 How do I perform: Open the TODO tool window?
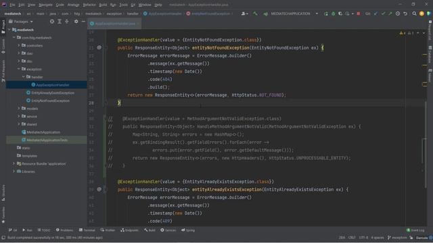click(44, 230)
